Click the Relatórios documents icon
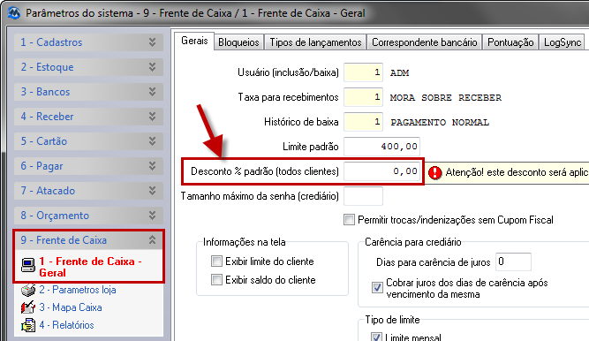This screenshot has width=589, height=341. (x=27, y=325)
